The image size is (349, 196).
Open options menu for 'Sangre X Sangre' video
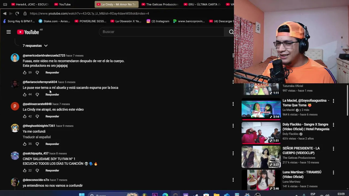333,125
